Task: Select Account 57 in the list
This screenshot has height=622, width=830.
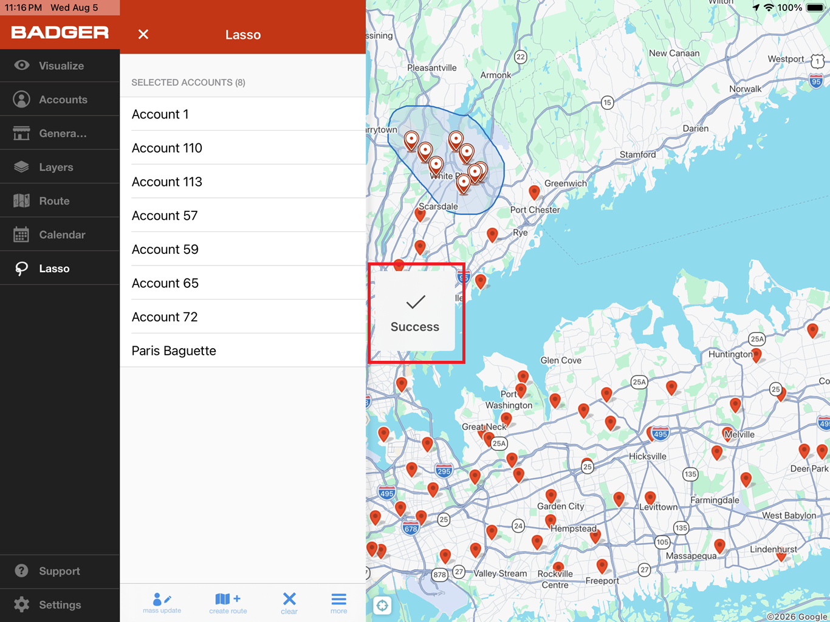Action: pos(243,216)
